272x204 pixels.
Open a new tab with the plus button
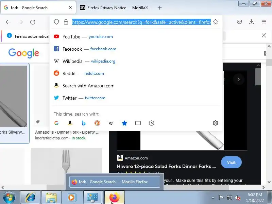pos(159,7)
